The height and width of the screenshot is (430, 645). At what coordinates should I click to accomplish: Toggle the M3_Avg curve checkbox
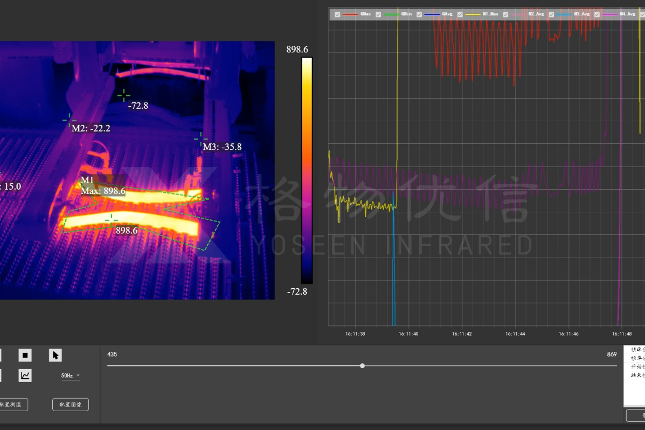click(x=551, y=15)
